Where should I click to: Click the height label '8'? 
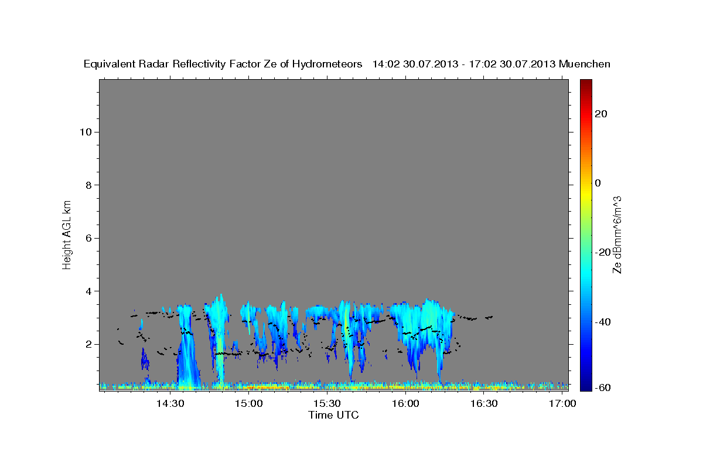[x=90, y=185]
